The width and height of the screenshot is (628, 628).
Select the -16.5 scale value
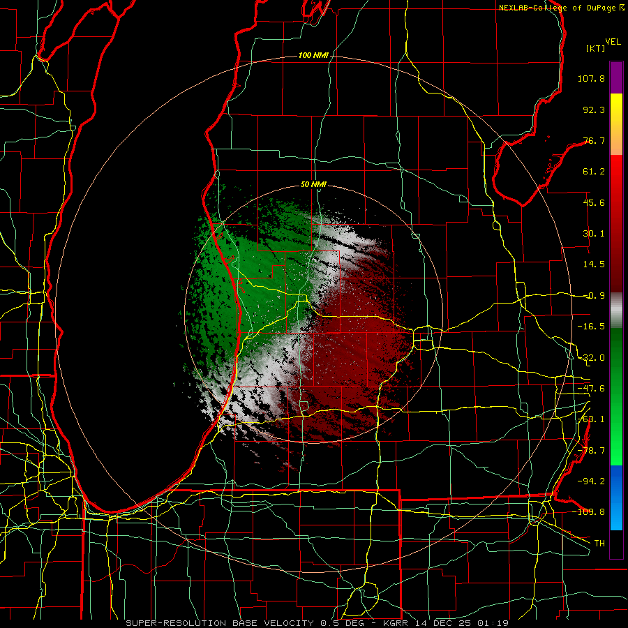pyautogui.click(x=591, y=327)
